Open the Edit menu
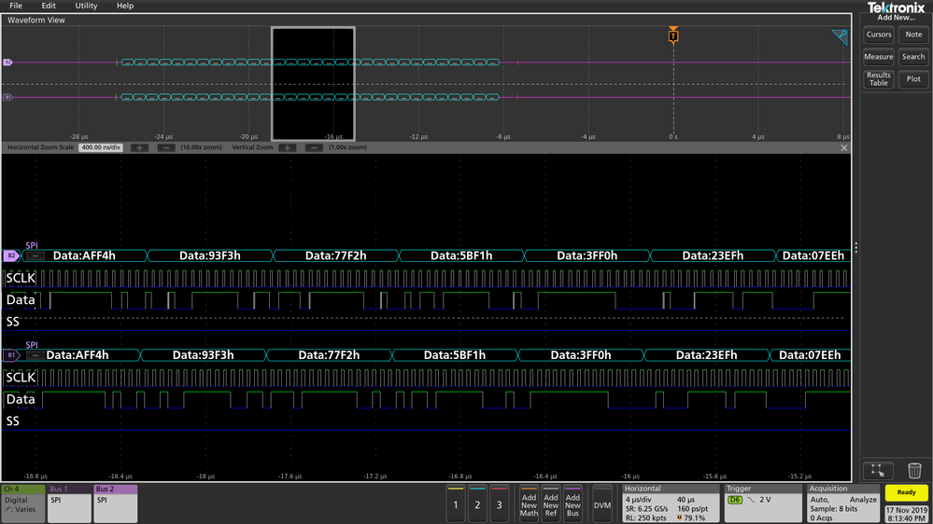This screenshot has height=524, width=933. [x=49, y=6]
